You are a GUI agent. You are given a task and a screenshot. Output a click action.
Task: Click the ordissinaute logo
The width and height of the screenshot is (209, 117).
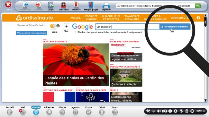click(34, 18)
